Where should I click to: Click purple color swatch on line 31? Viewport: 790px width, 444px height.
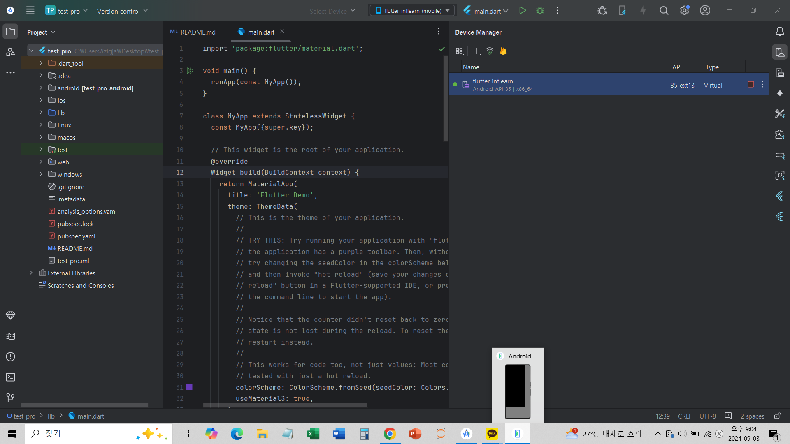tap(189, 387)
